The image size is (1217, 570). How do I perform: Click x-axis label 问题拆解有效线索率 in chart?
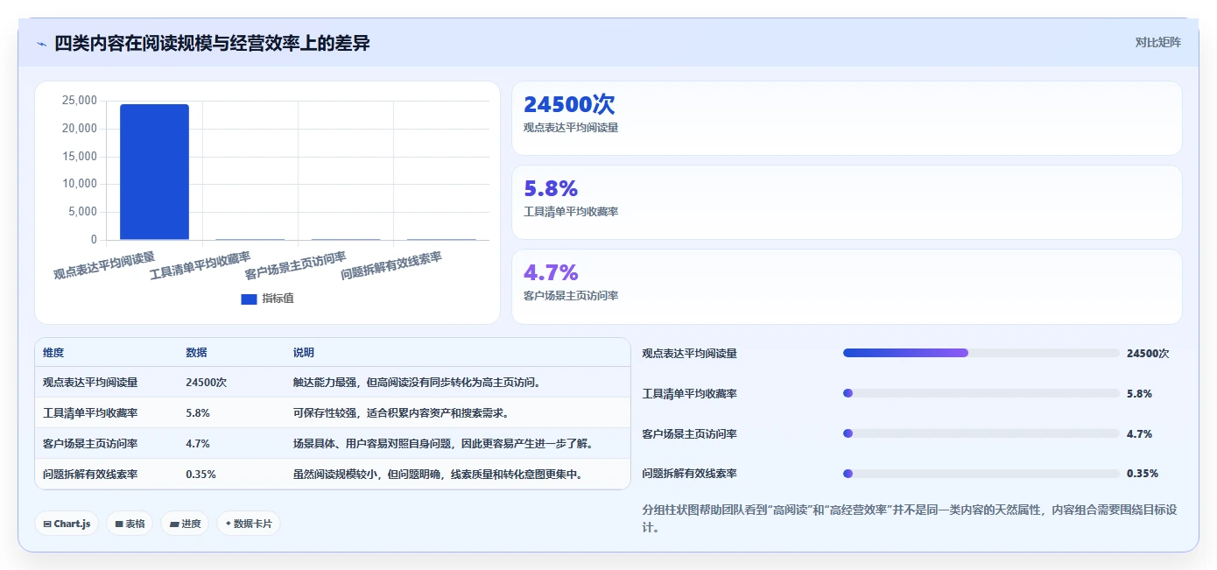point(391,265)
